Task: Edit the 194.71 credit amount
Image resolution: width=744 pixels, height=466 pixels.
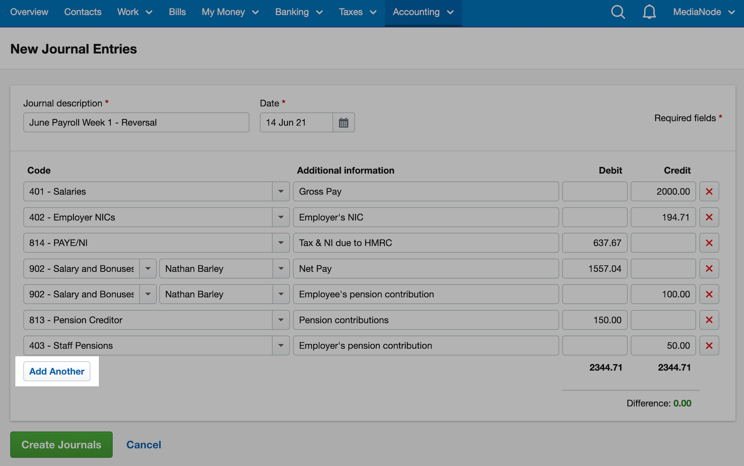Action: tap(663, 217)
